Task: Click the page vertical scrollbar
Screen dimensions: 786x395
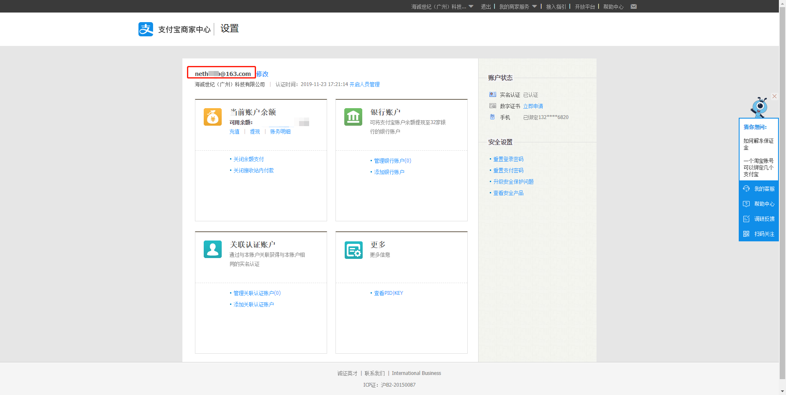Action: pyautogui.click(x=782, y=192)
